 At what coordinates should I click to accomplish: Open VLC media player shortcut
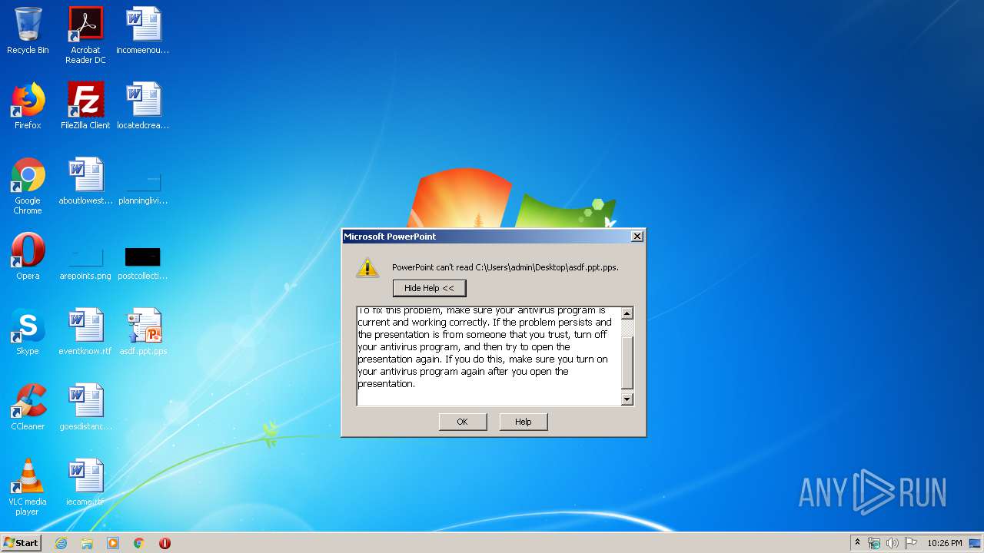(x=28, y=487)
